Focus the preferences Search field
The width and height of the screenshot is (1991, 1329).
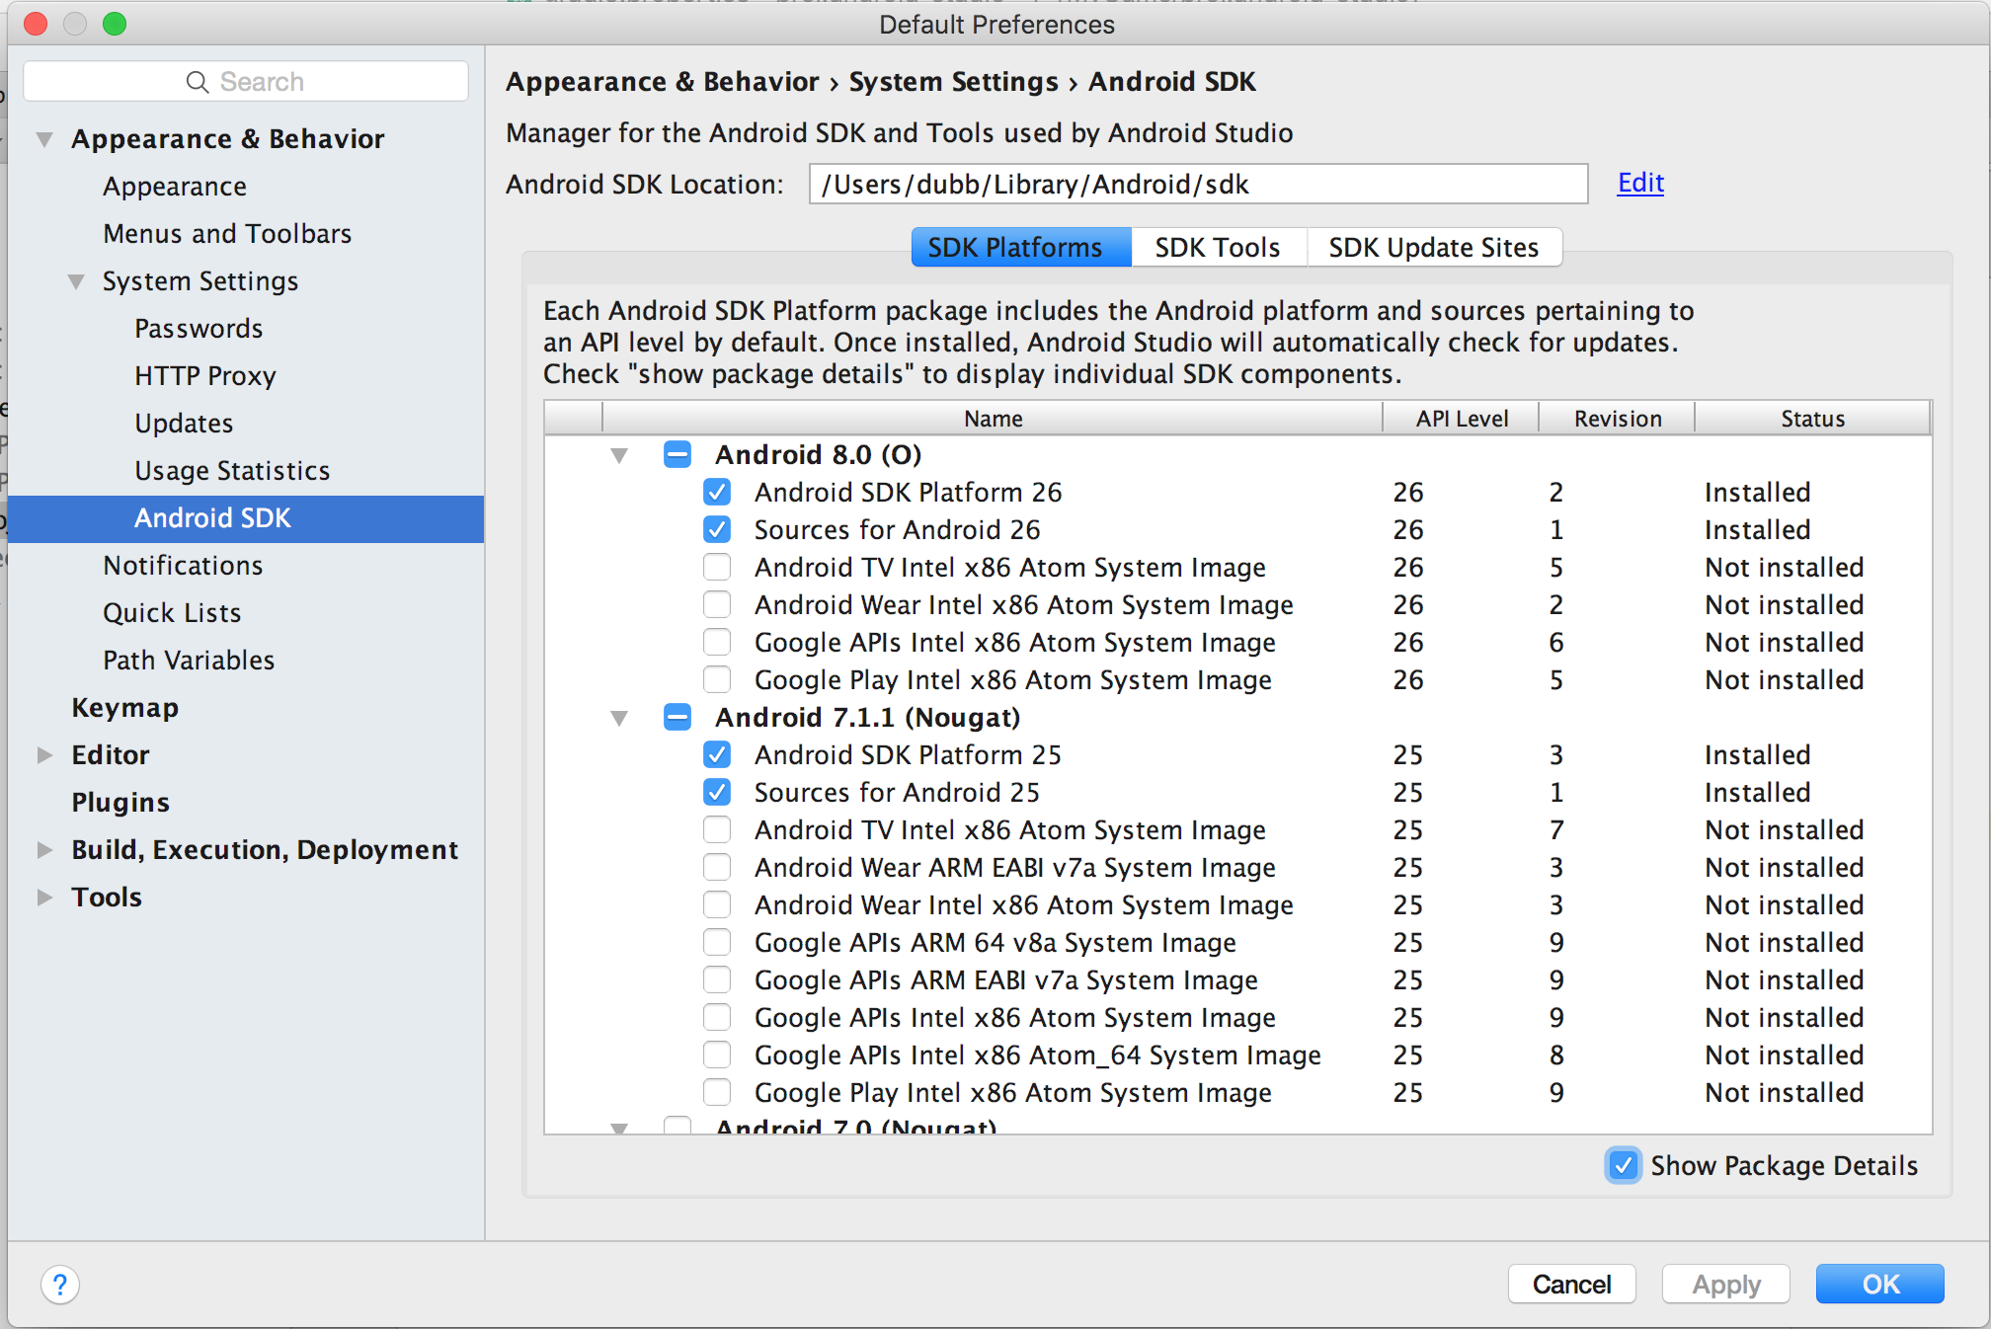(x=246, y=82)
